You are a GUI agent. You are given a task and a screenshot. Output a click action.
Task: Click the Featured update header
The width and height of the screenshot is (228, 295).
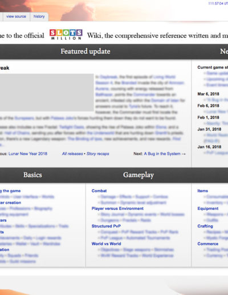point(85,51)
